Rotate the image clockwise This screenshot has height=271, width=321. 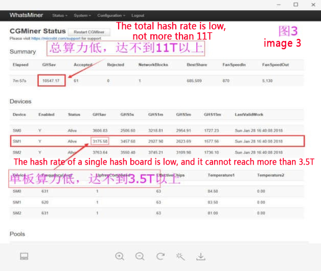click(160, 256)
